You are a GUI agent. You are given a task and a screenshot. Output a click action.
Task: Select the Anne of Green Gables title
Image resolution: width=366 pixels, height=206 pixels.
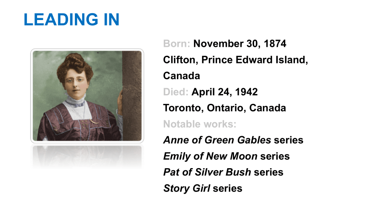point(217,140)
